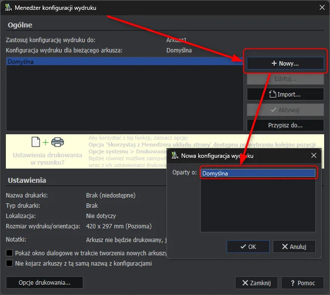Select Domyślna in the main configuration list
The image size is (330, 295).
click(124, 62)
